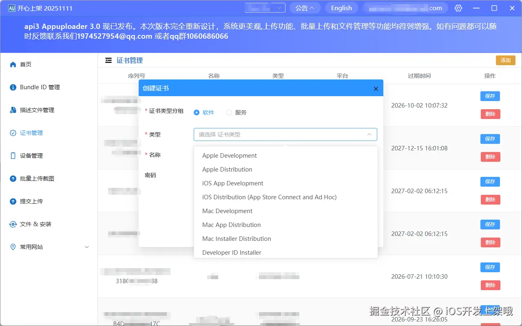Select the 服务 radio button
This screenshot has height=326, width=522.
[229, 112]
